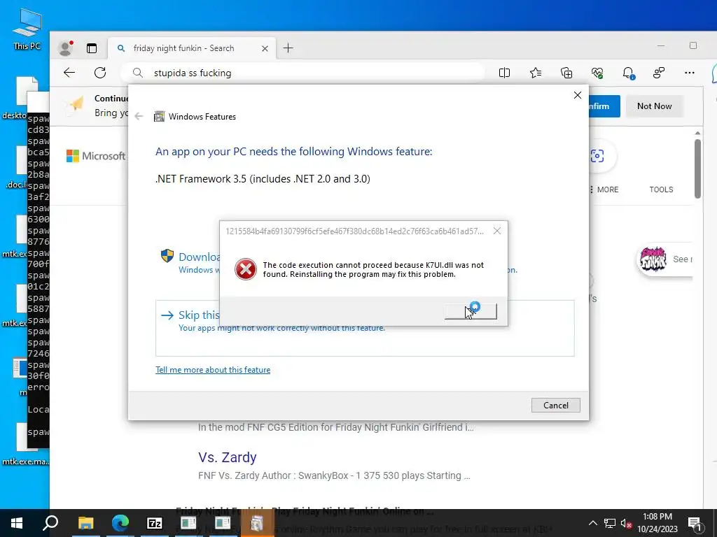Screen dimensions: 717x537
Task: Maximize the Edge browser window
Action: (692, 45)
